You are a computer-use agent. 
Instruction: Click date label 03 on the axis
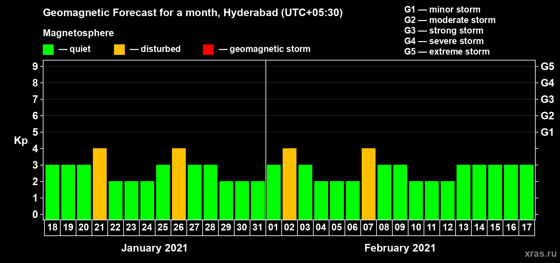305,227
